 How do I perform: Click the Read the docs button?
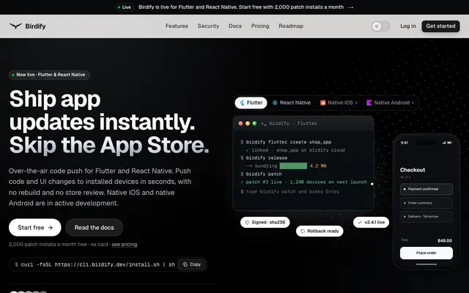tap(95, 228)
